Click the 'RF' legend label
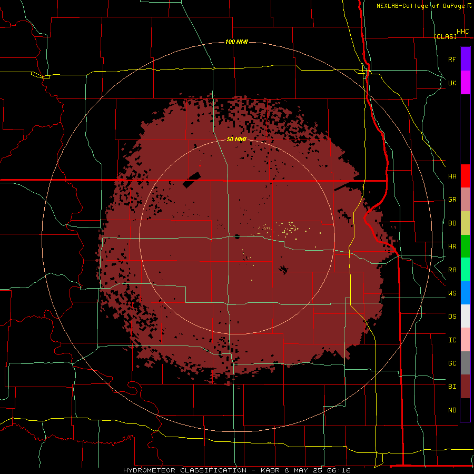Screen dimensions: 474x474 click(452, 59)
